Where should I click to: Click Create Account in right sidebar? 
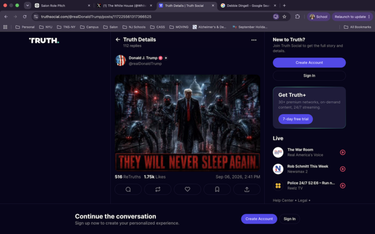[x=309, y=62]
